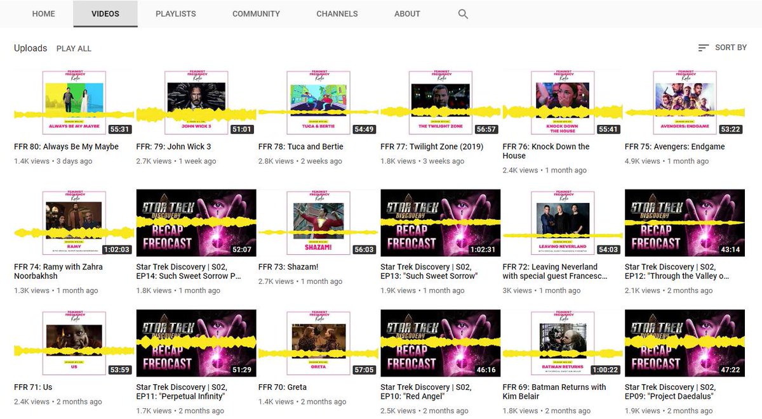Image resolution: width=762 pixels, height=419 pixels.
Task: Click title FFR 78: Tuca and Bertie
Action: [300, 146]
